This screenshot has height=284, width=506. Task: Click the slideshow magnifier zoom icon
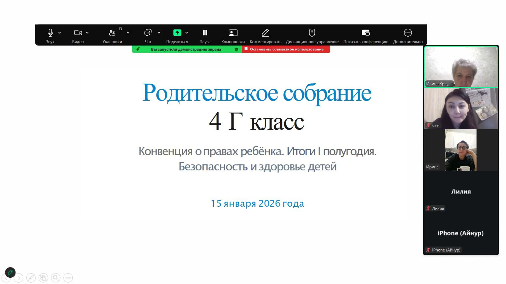[56, 278]
